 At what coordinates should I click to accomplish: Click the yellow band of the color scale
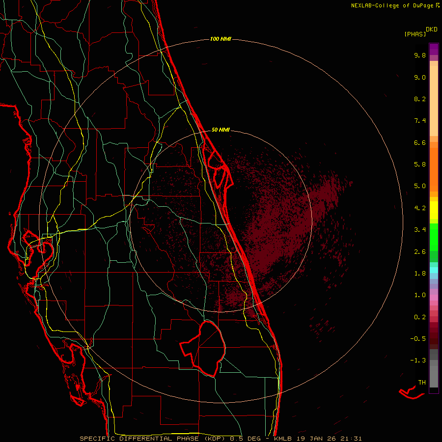pos(434,210)
